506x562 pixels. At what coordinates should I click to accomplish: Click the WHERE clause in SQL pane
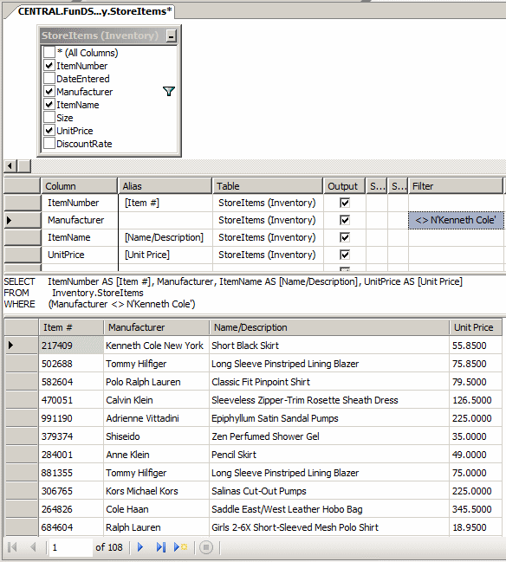(100, 304)
